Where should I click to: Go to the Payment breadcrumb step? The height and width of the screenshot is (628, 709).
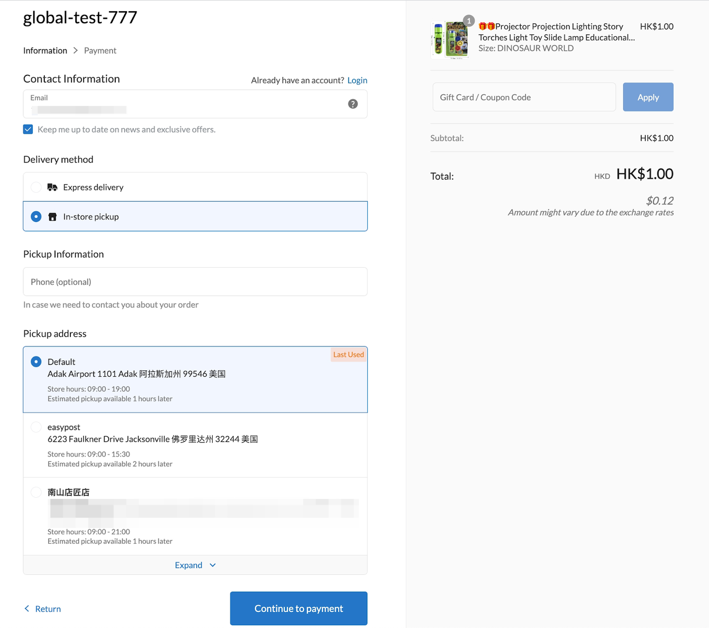(x=100, y=50)
